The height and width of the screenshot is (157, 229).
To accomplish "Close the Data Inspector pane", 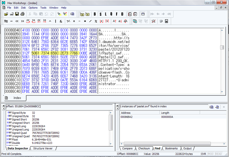I will click(x=4, y=106).
